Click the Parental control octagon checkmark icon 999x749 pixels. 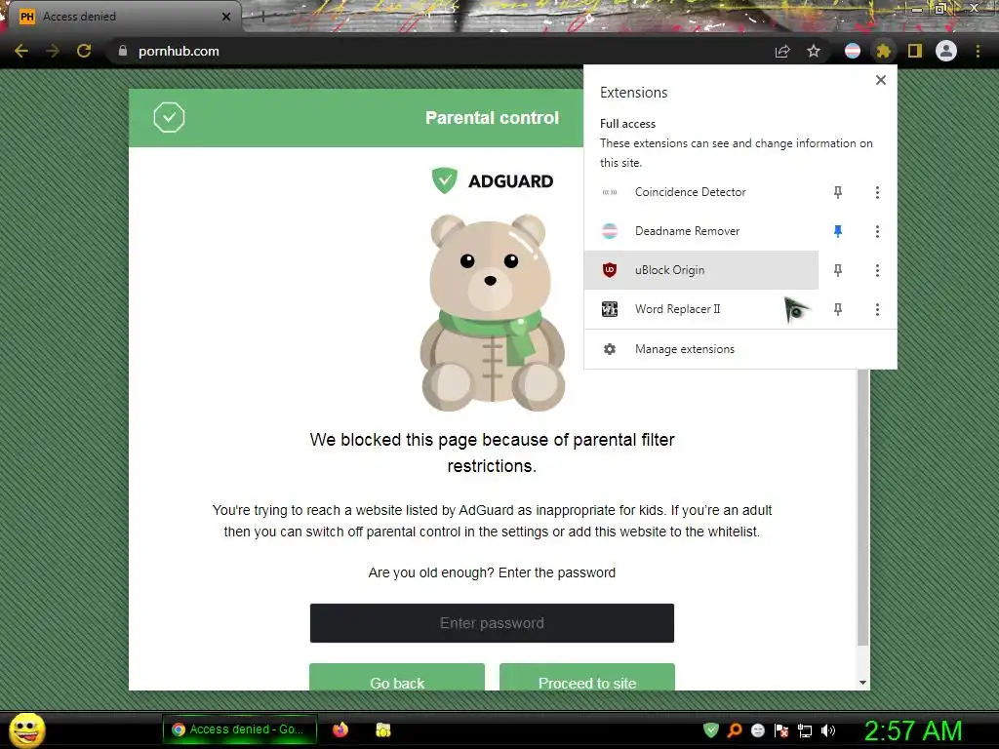[169, 118]
